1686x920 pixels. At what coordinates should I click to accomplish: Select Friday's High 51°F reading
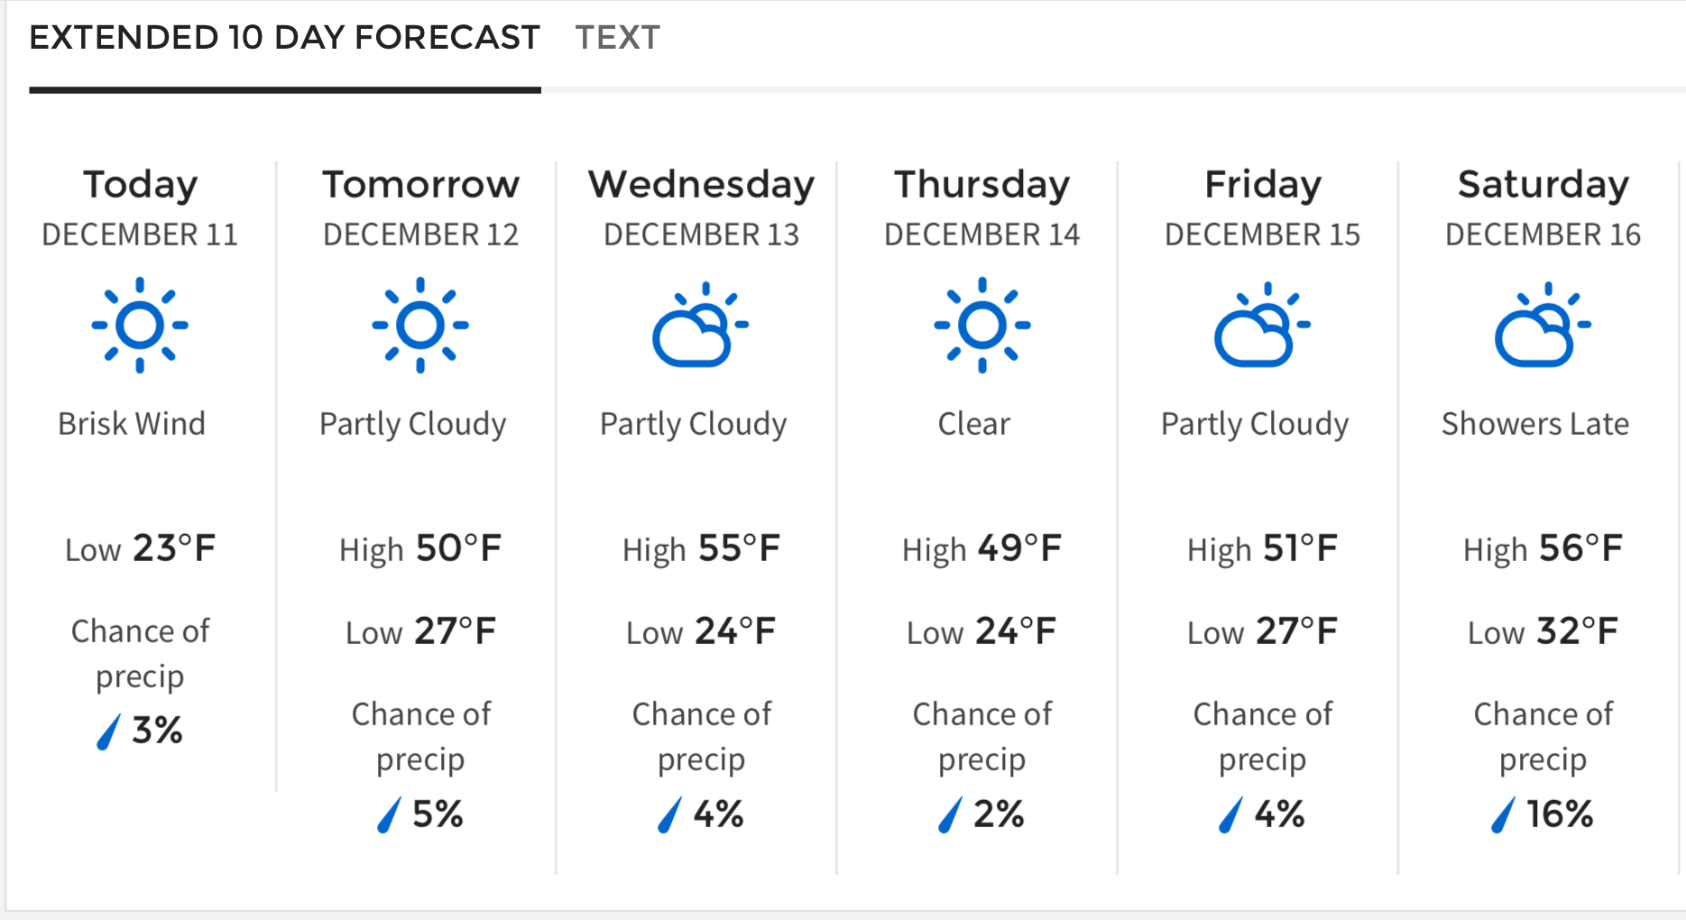tap(1262, 548)
